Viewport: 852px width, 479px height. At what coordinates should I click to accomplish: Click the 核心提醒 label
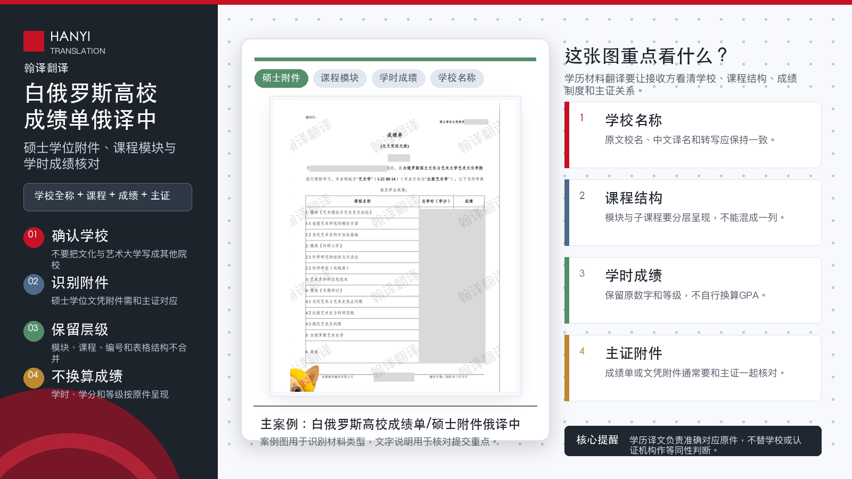(x=597, y=440)
